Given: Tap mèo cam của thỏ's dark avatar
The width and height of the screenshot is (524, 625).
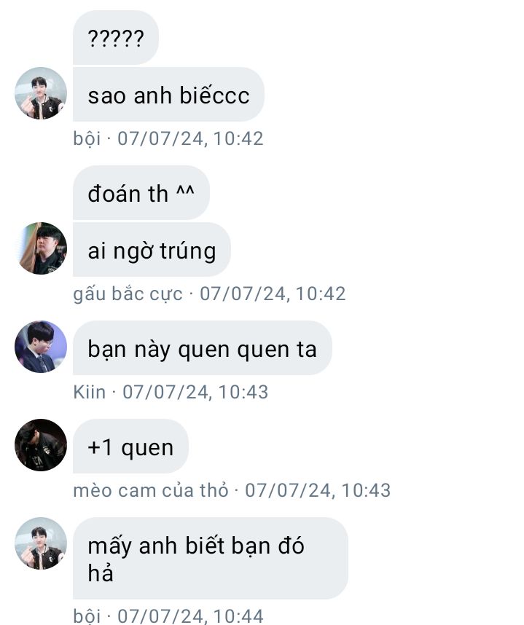Looking at the screenshot, I should click(x=41, y=445).
